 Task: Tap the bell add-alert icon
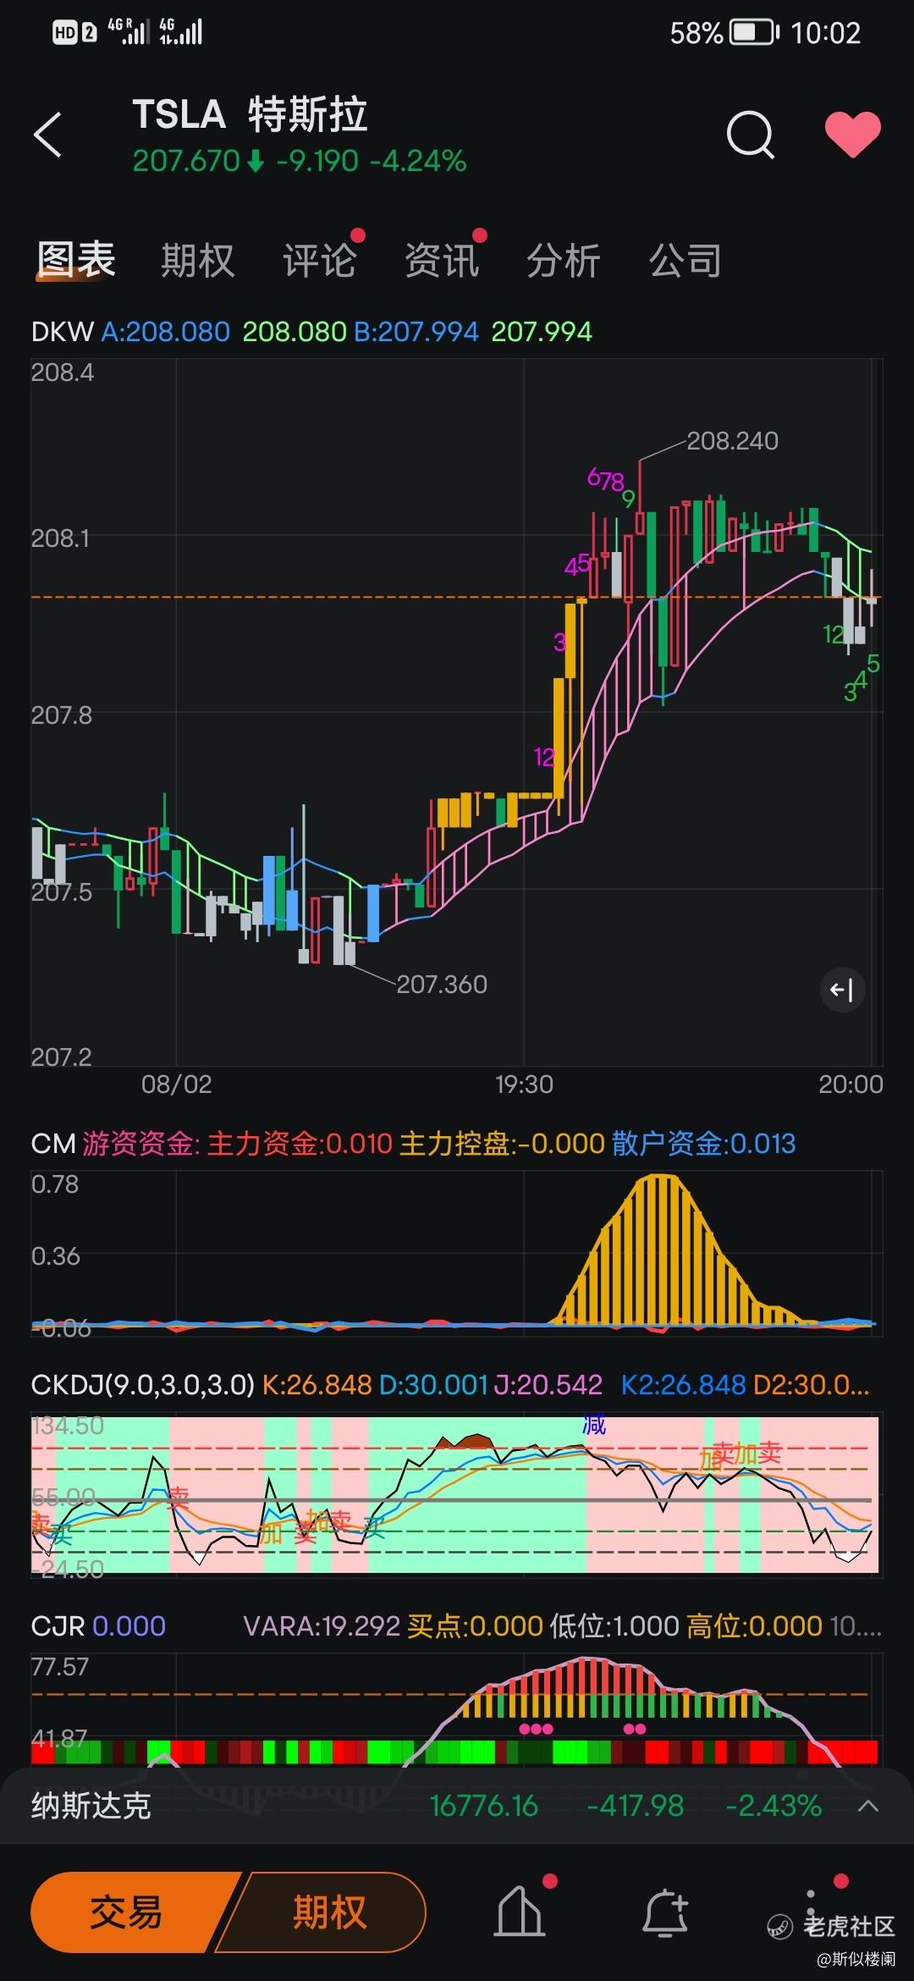[x=666, y=1912]
